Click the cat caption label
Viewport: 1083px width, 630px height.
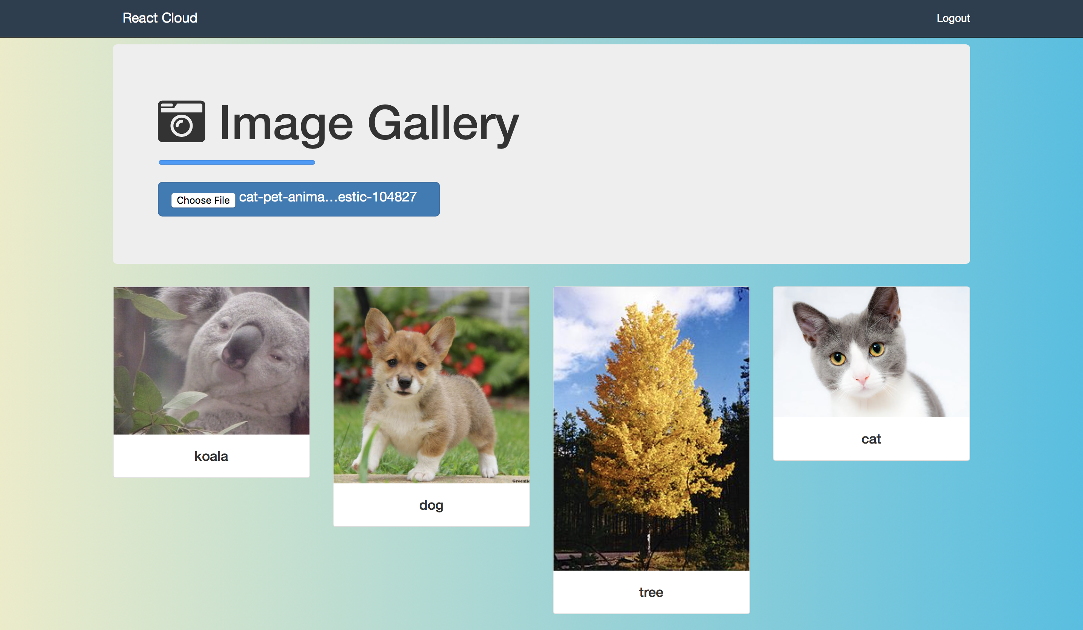click(x=871, y=439)
